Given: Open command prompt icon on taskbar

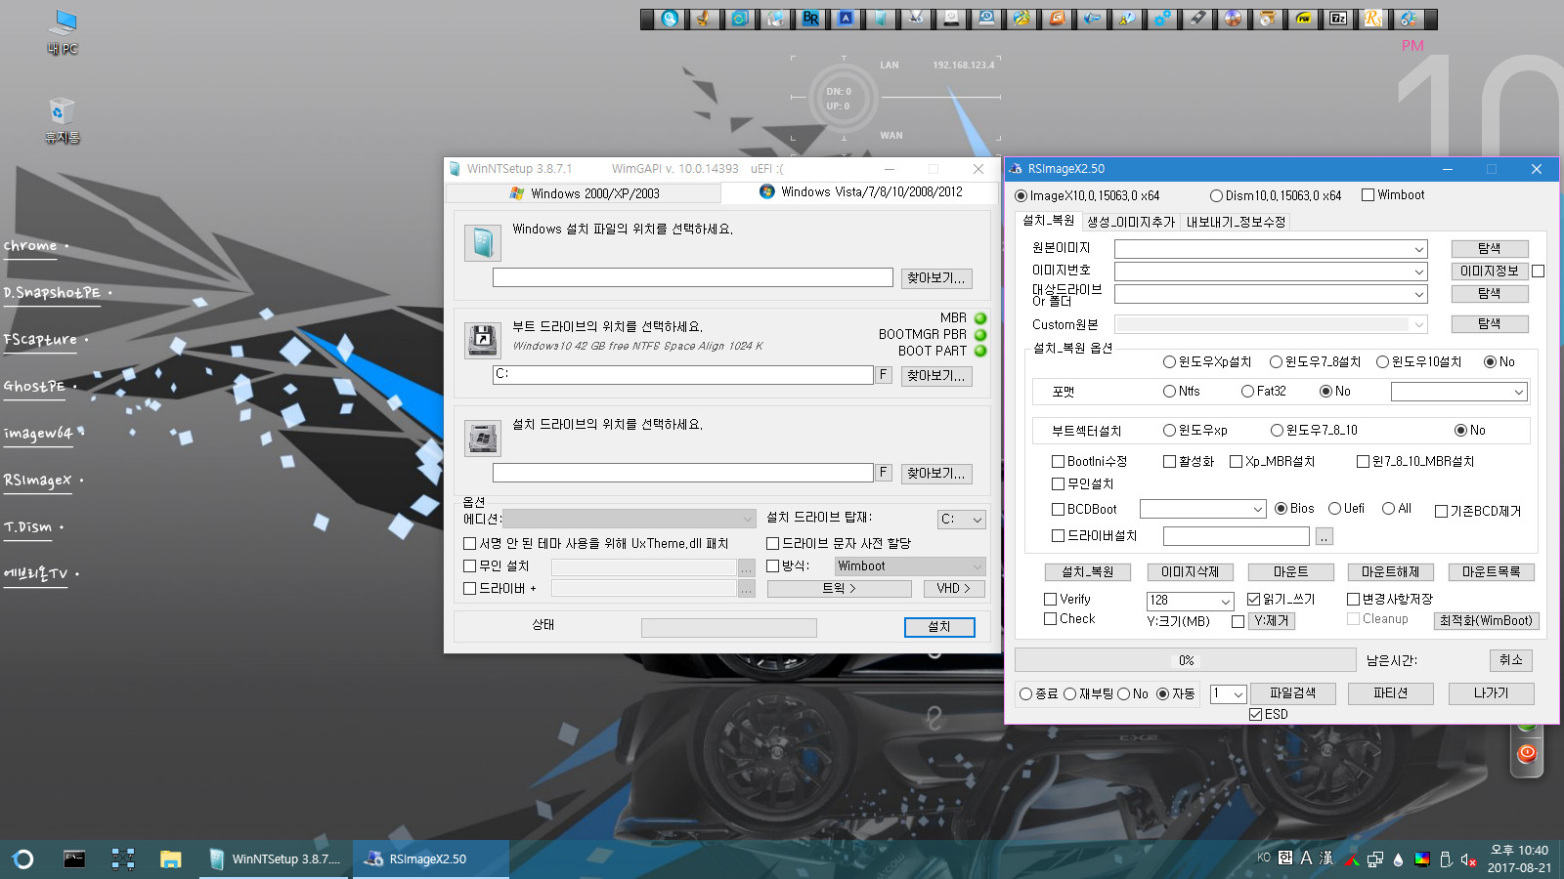Looking at the screenshot, I should point(74,859).
